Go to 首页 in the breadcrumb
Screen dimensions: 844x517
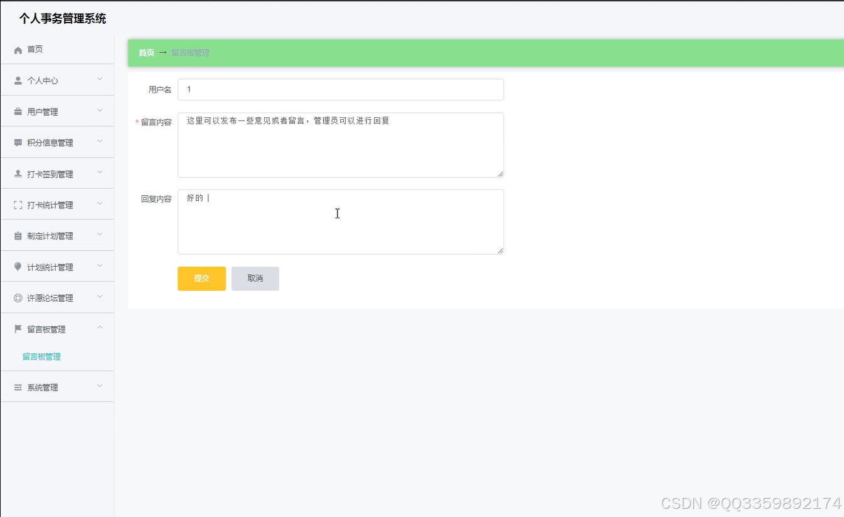pos(146,53)
